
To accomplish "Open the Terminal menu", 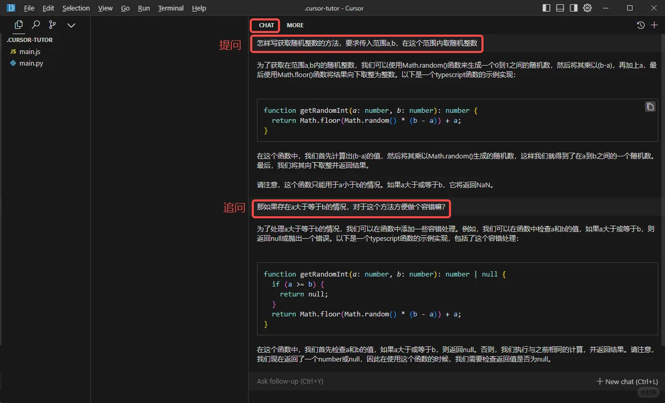I will [170, 8].
